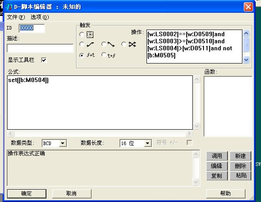Click the 调用 function button
Screen dimensions: 261x202
tap(217, 156)
